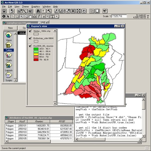The height and width of the screenshot is (151, 151).
Task: Select the Zoom In tool
Action: point(22,16)
